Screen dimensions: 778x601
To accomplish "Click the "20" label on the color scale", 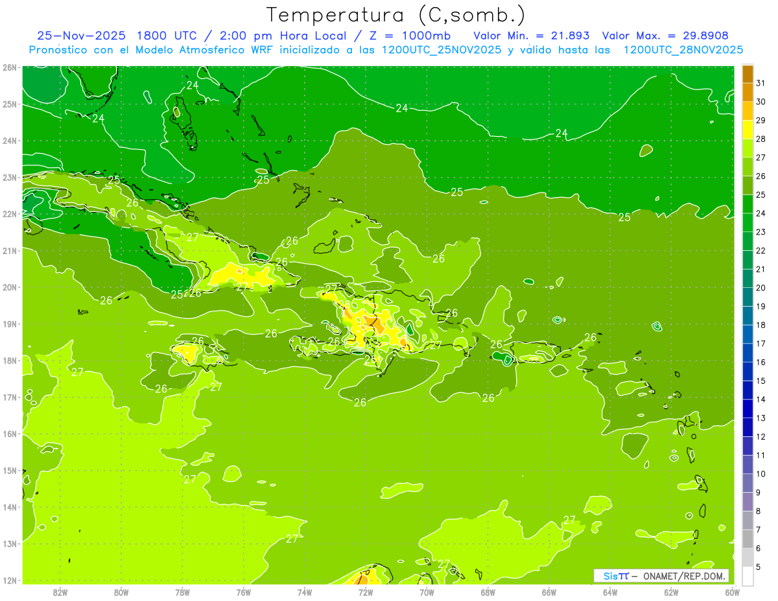I will [x=760, y=288].
